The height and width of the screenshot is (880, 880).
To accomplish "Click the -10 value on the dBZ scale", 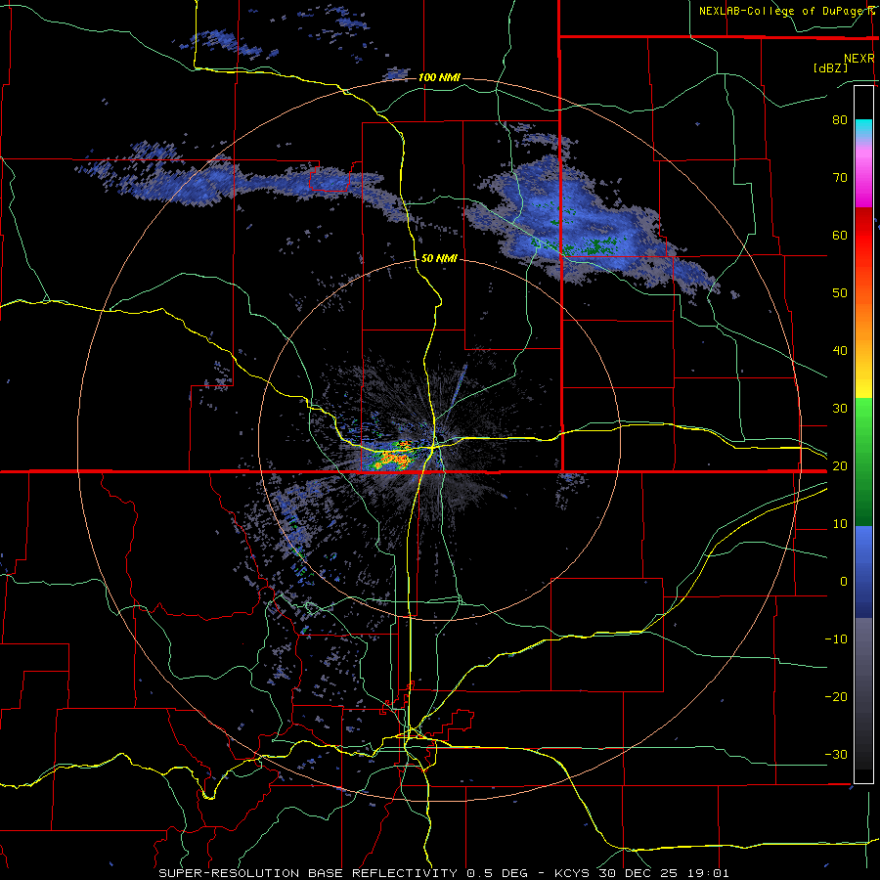I will click(836, 639).
